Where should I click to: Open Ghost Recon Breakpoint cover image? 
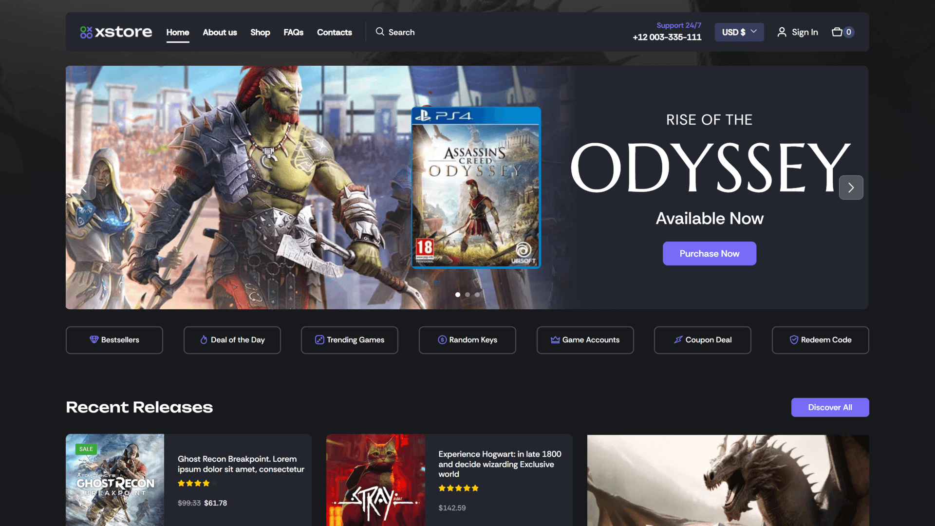click(115, 480)
